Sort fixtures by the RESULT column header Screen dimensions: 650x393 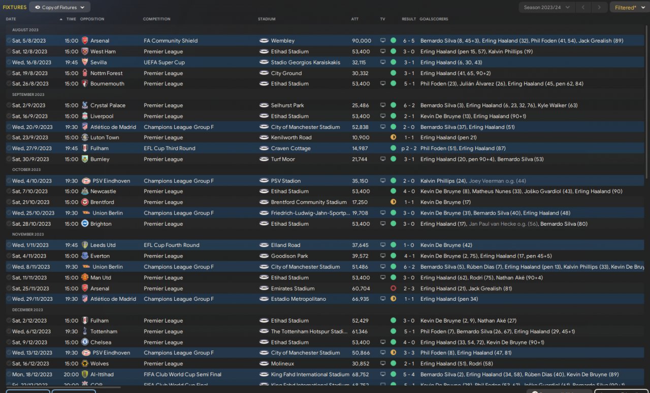tap(409, 19)
